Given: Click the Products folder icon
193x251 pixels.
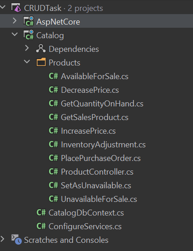Looking at the screenshot, I should tap(41, 62).
